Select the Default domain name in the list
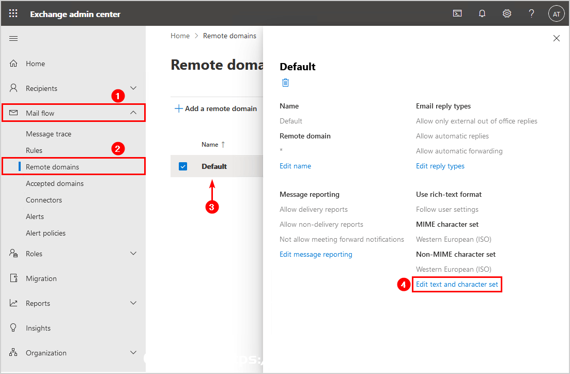The width and height of the screenshot is (570, 374). pos(214,166)
